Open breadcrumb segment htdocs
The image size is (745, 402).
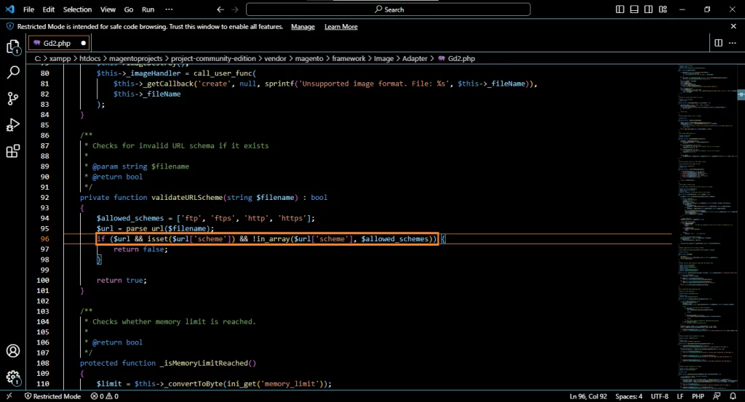click(89, 58)
